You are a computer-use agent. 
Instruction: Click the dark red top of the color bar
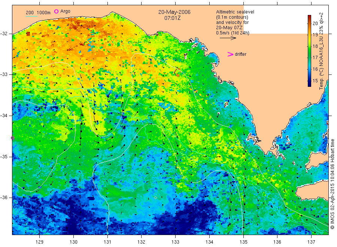point(310,17)
